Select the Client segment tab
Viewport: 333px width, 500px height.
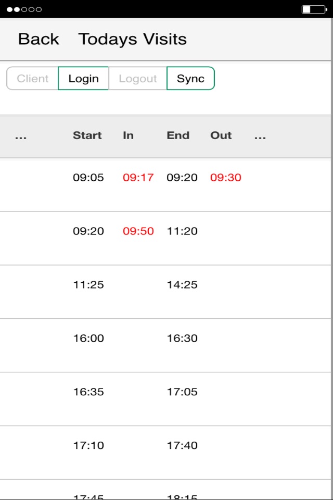coord(32,79)
